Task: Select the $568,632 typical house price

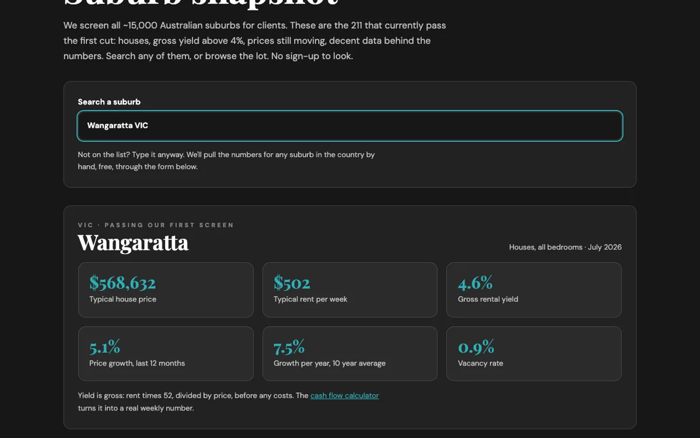Action: (123, 283)
